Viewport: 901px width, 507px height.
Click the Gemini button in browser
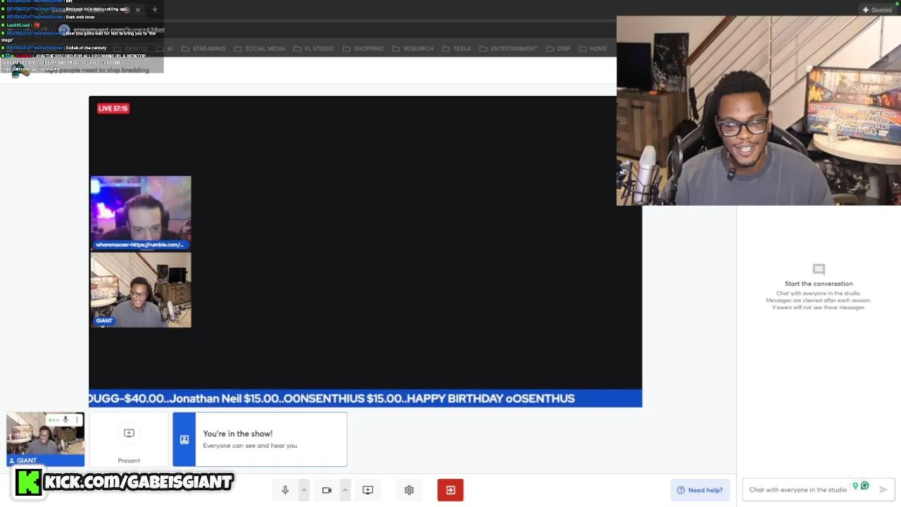point(877,10)
